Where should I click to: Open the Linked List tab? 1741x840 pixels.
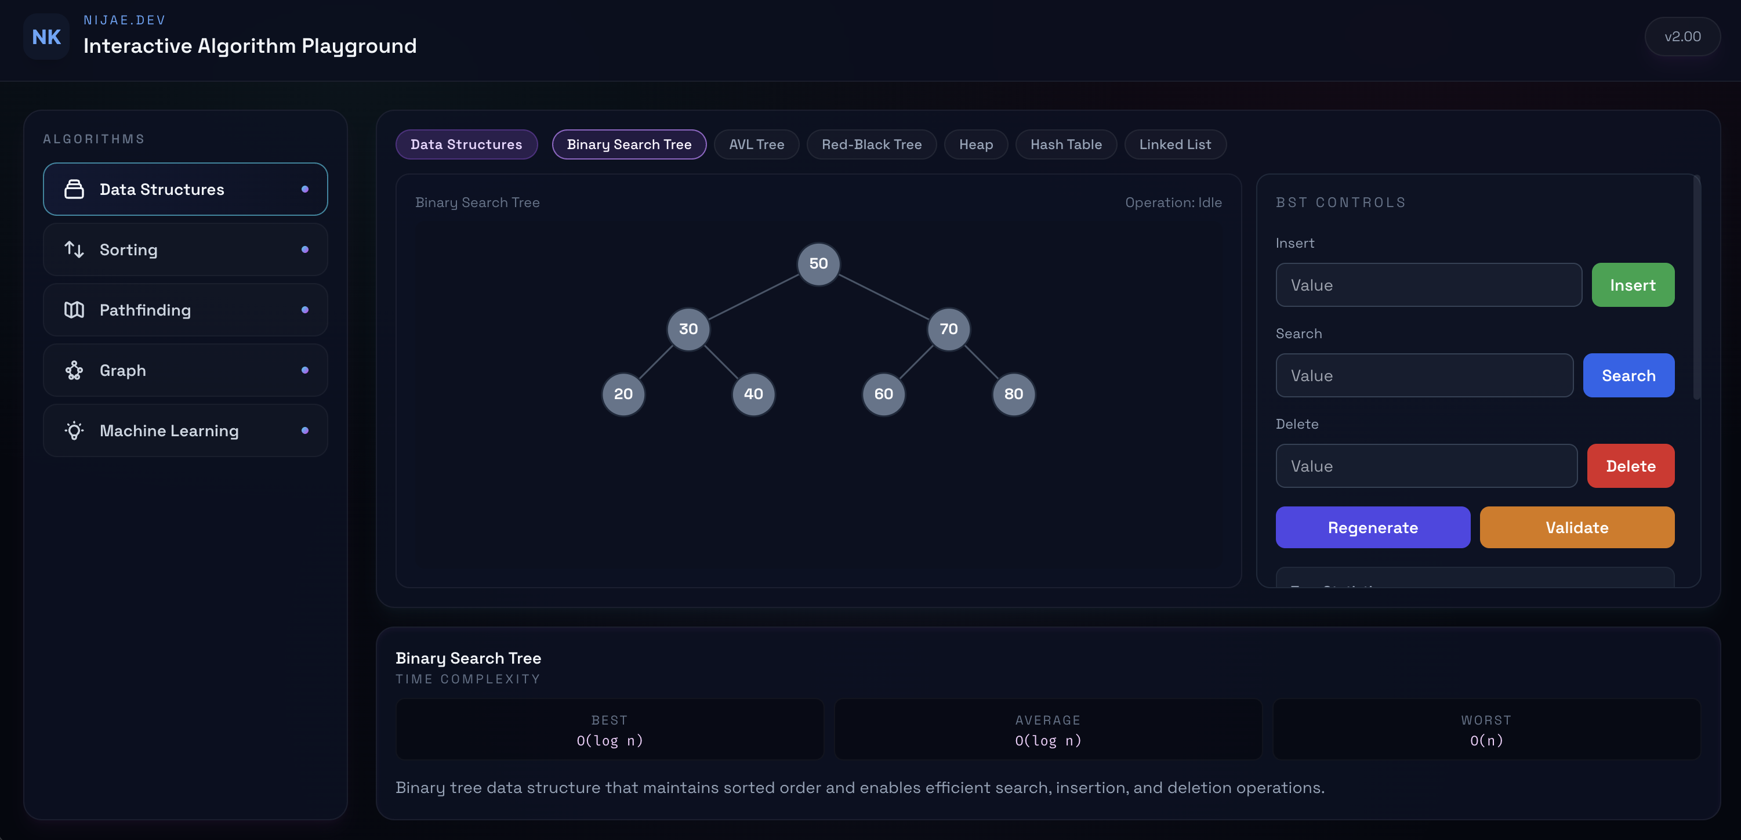[x=1176, y=144]
